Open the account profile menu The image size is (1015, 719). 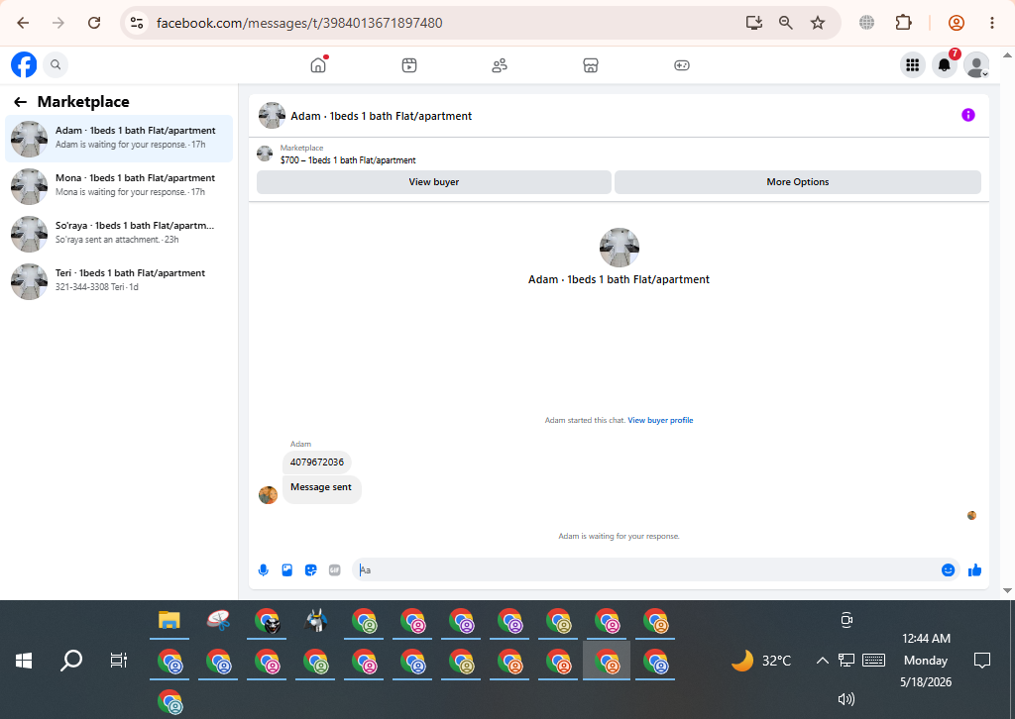click(x=976, y=64)
